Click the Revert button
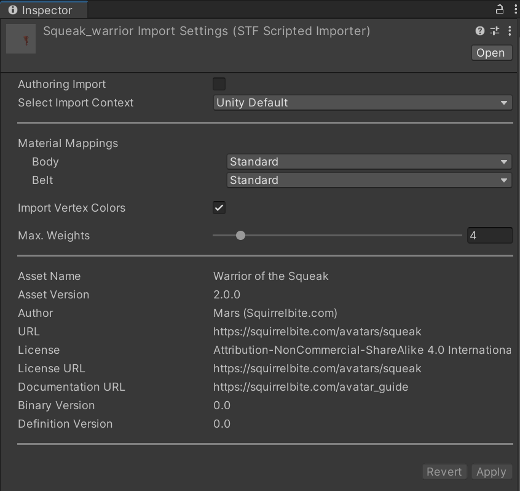The width and height of the screenshot is (520, 491). click(x=444, y=472)
